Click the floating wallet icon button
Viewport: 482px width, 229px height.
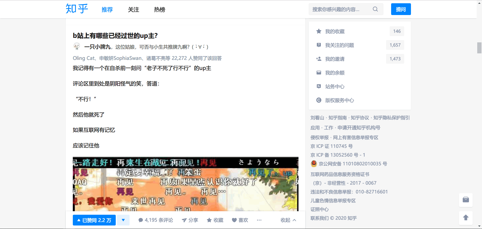coord(466,200)
